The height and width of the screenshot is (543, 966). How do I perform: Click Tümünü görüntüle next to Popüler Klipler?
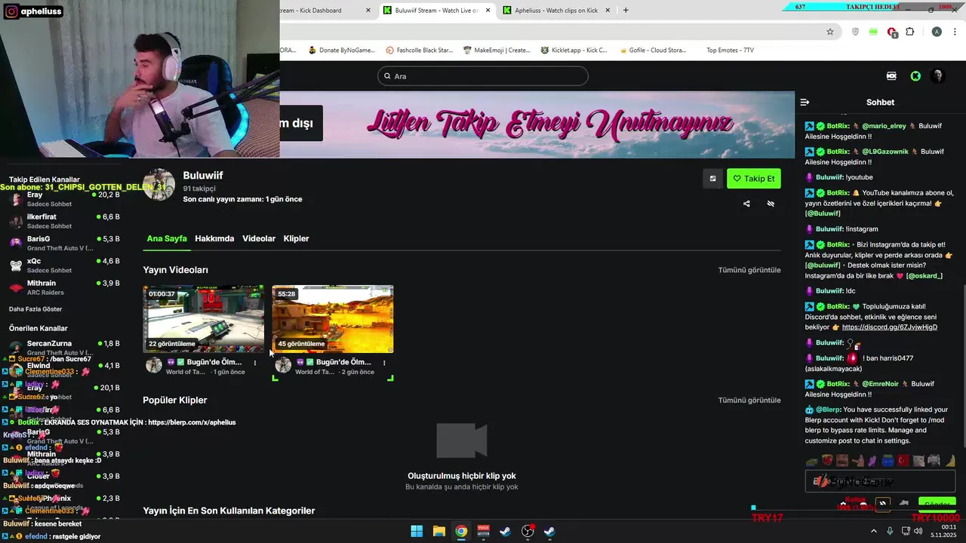tap(749, 400)
